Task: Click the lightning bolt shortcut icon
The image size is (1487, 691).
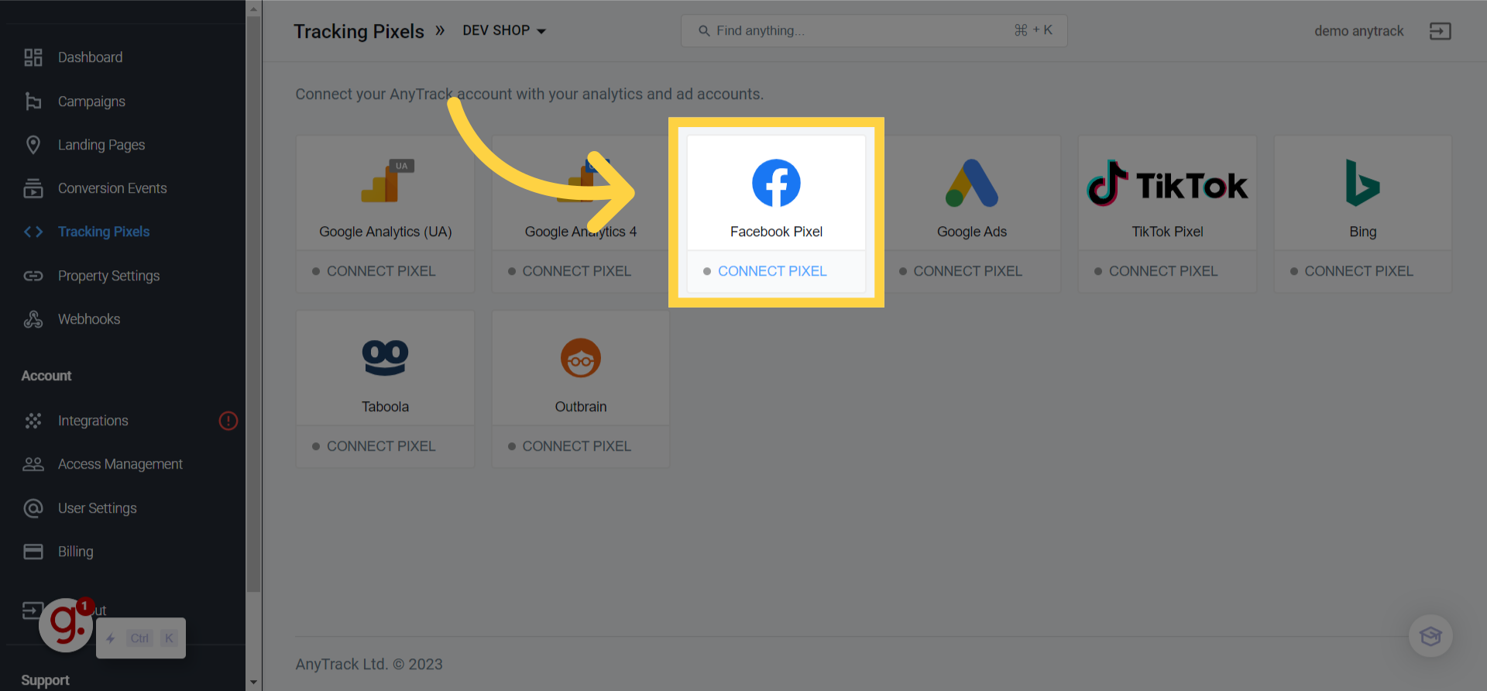Action: (111, 638)
